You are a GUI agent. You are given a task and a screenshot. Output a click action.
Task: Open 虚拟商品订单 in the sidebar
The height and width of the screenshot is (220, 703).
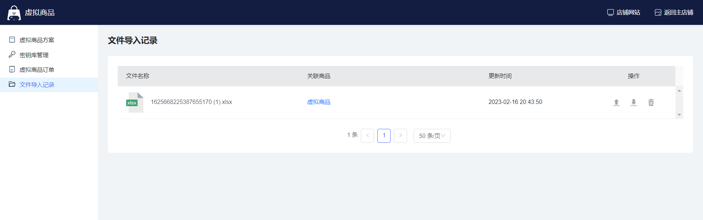click(37, 70)
